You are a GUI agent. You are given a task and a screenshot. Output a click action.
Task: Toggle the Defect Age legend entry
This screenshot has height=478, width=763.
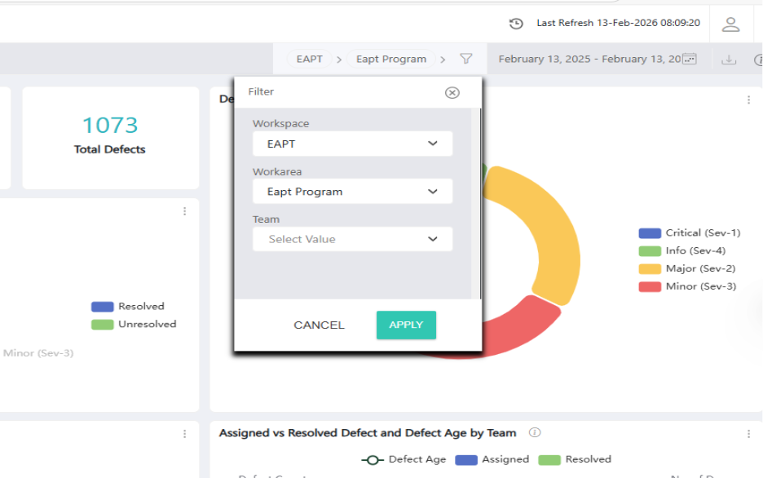(404, 459)
